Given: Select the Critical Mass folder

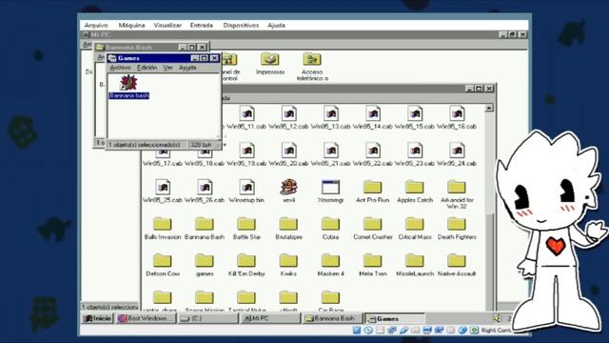Looking at the screenshot, I should tap(415, 224).
